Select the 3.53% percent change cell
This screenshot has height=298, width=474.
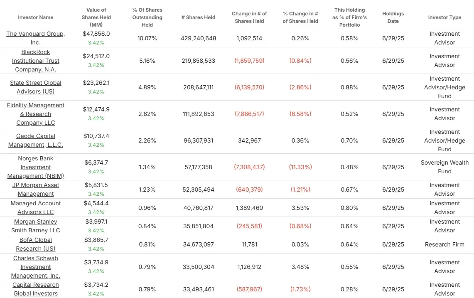[300, 208]
